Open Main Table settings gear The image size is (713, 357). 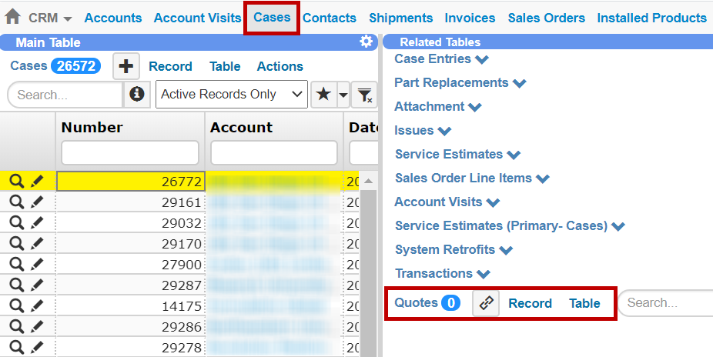click(367, 42)
